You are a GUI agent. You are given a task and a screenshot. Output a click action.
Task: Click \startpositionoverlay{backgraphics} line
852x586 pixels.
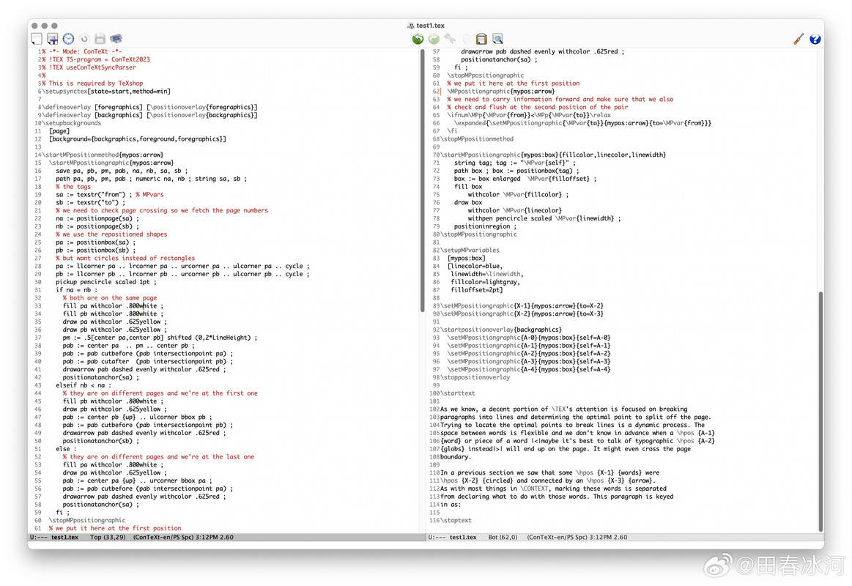[x=501, y=330]
